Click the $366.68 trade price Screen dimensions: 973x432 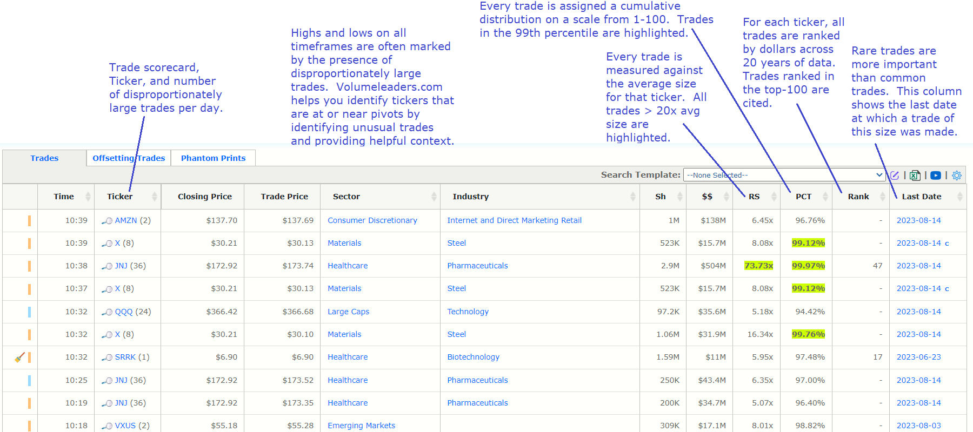click(x=298, y=312)
